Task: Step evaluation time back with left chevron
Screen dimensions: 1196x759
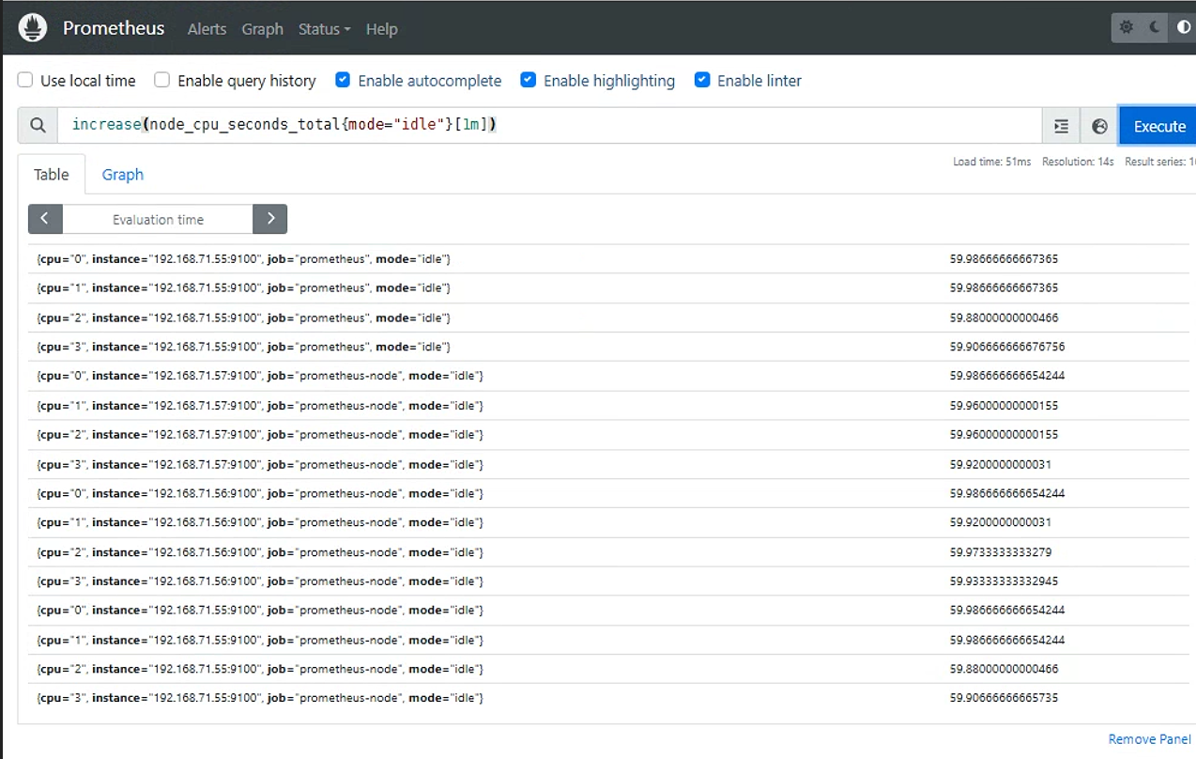Action: [x=45, y=219]
